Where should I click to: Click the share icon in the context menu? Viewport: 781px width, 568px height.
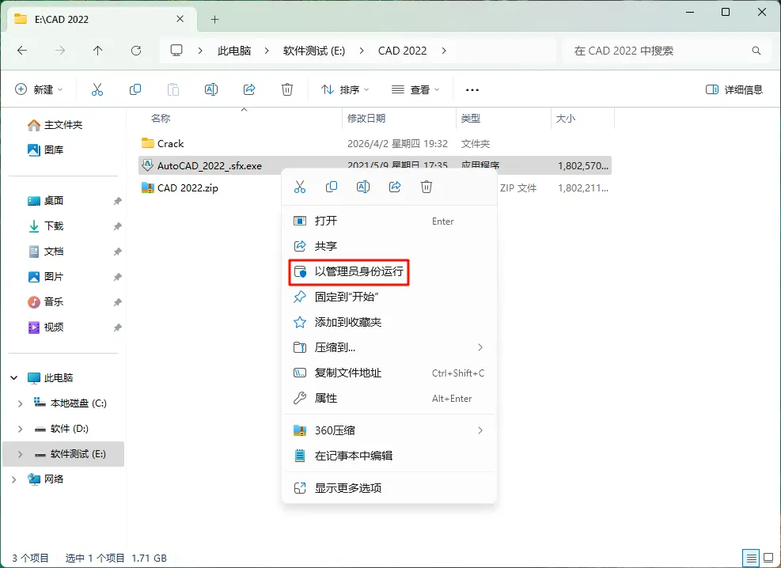pos(395,187)
